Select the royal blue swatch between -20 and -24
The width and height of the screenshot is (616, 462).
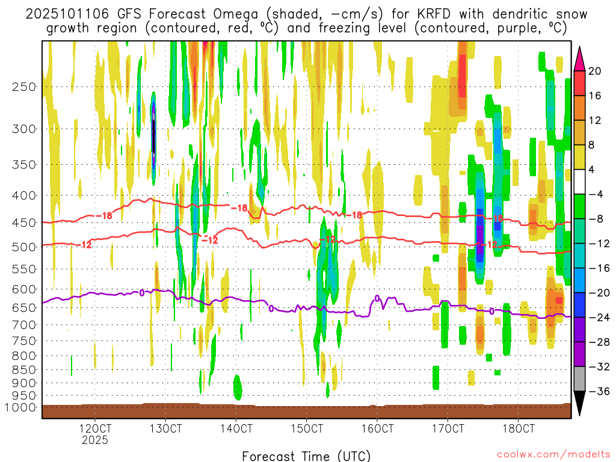(579, 305)
